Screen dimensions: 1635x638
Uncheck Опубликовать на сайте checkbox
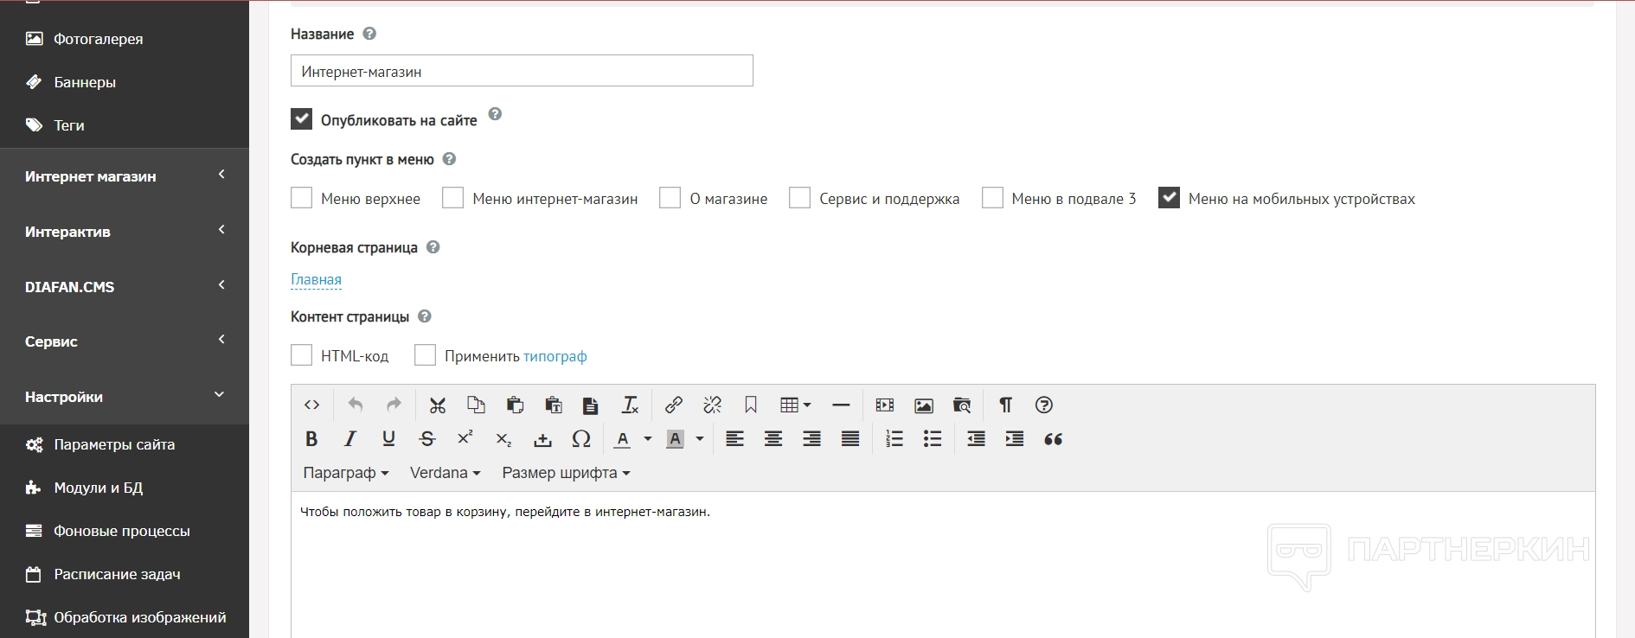(301, 119)
